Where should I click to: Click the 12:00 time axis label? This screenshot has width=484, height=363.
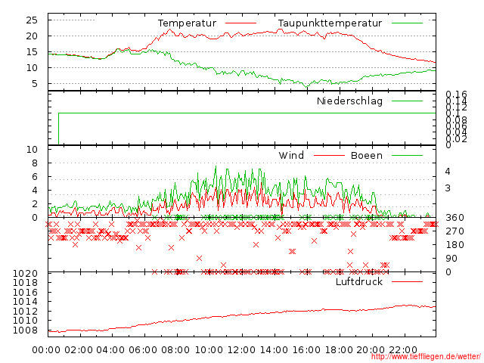coord(241,350)
